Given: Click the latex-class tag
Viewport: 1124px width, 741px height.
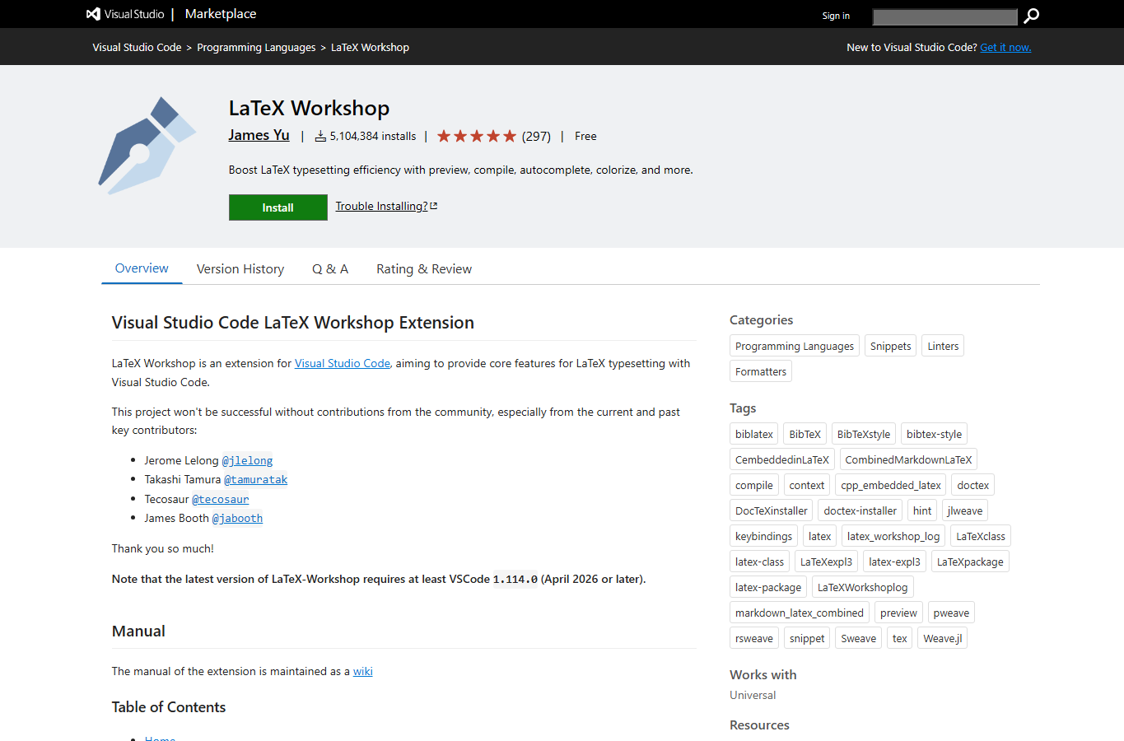Looking at the screenshot, I should pos(760,562).
